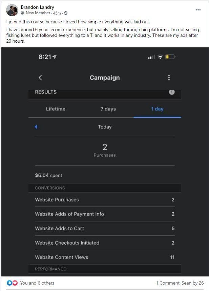This screenshot has height=291, width=209.
Task: Switch to the Lifetime tab
Action: tap(56, 109)
